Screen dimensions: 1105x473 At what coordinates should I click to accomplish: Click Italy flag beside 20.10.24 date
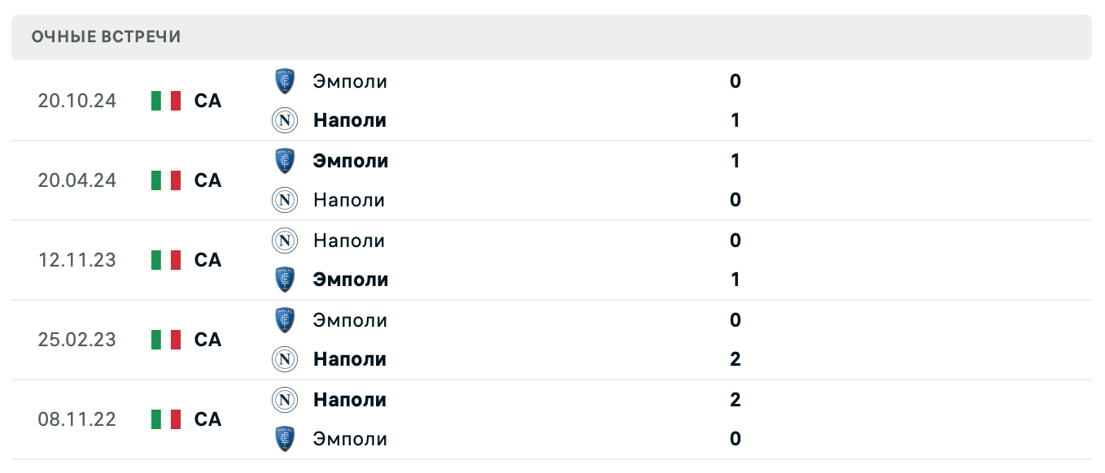click(166, 101)
